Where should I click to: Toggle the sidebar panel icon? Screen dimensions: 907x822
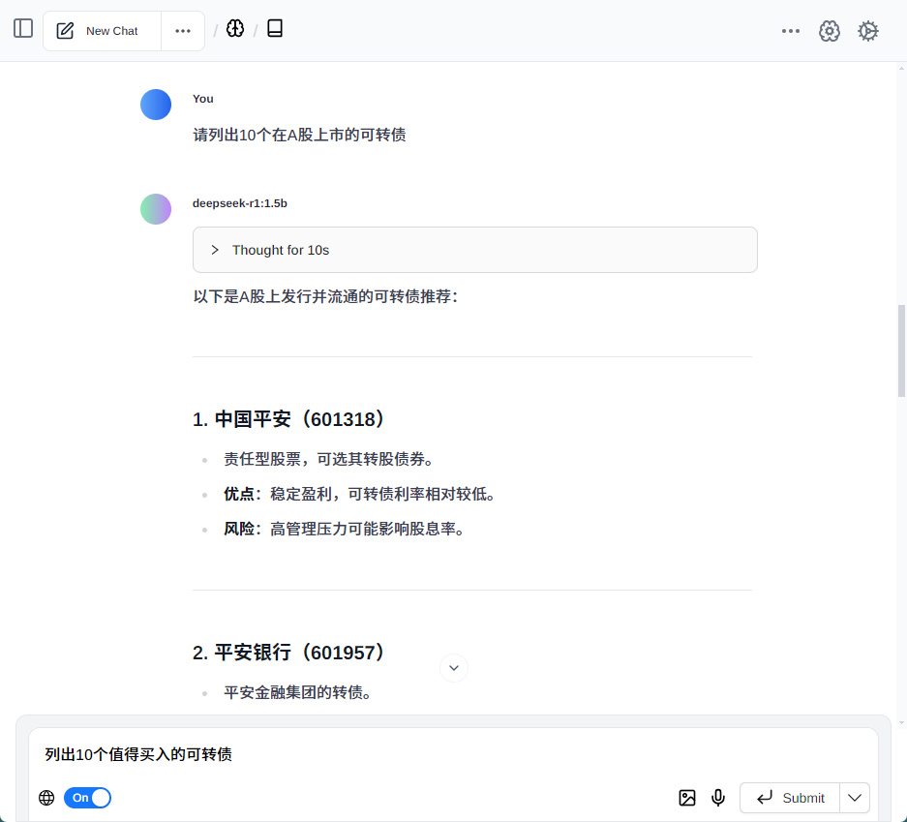coord(23,28)
